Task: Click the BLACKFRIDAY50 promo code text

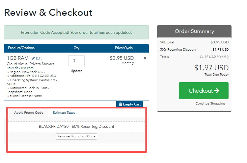Action: tap(76, 127)
